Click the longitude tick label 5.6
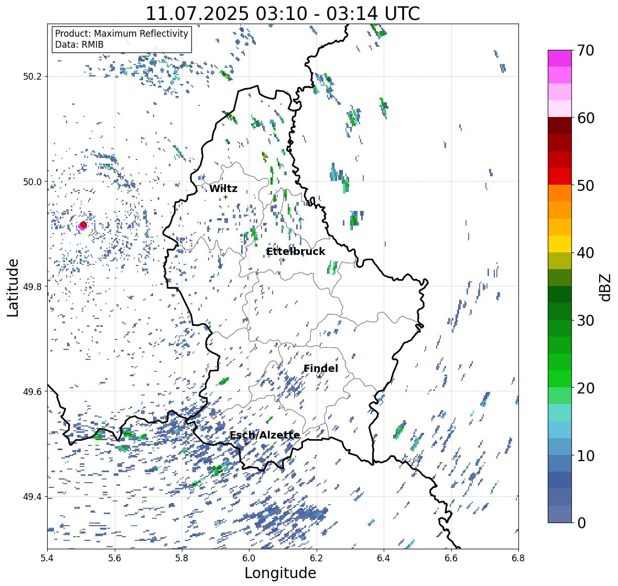 [x=115, y=558]
